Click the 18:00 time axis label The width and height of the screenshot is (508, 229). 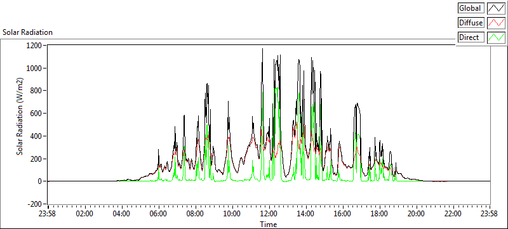pos(379,214)
